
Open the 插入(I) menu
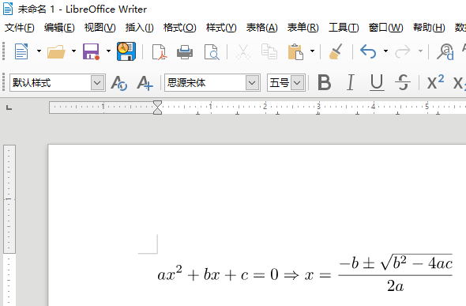139,28
